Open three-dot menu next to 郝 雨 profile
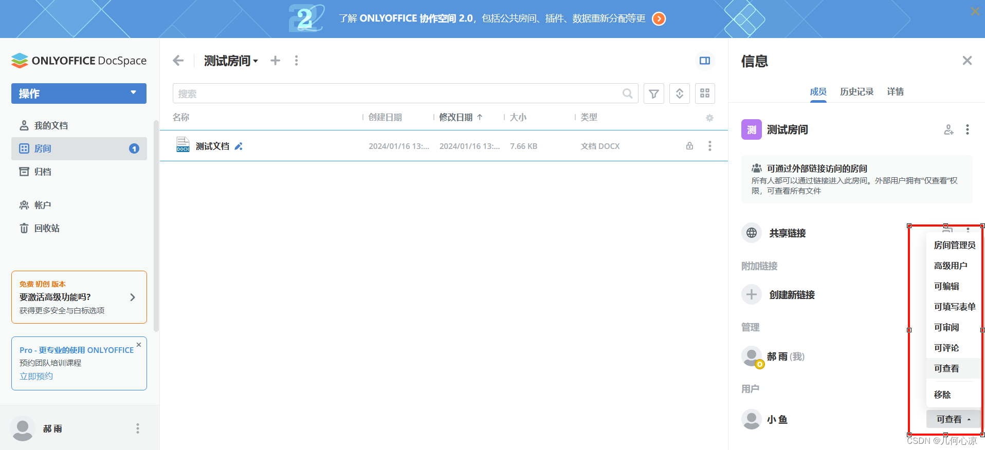985x450 pixels. [x=137, y=428]
